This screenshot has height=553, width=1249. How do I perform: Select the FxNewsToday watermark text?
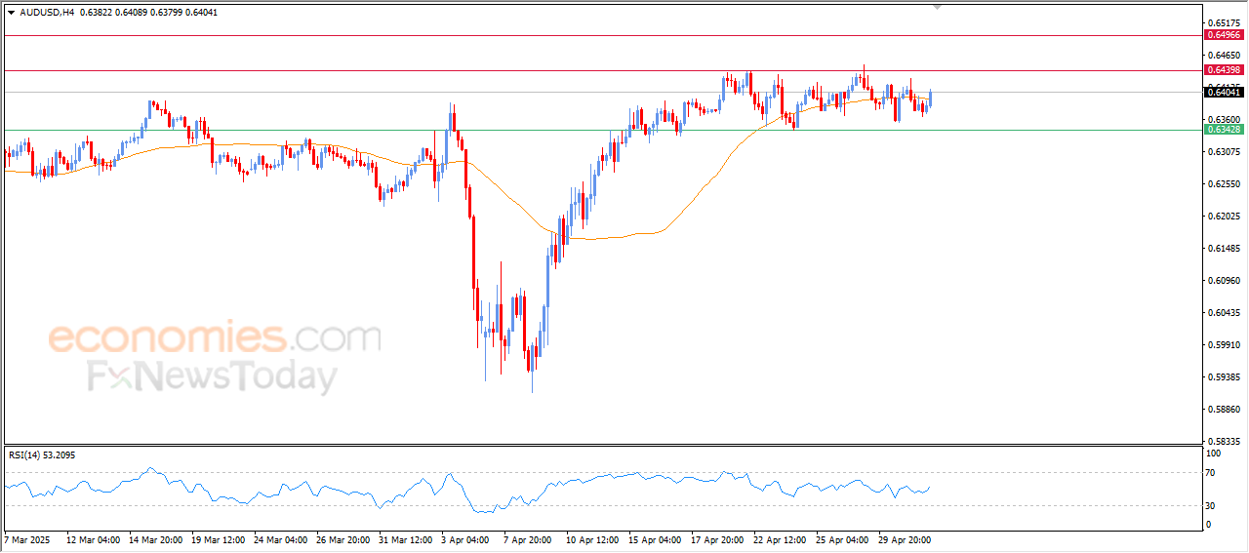point(213,376)
